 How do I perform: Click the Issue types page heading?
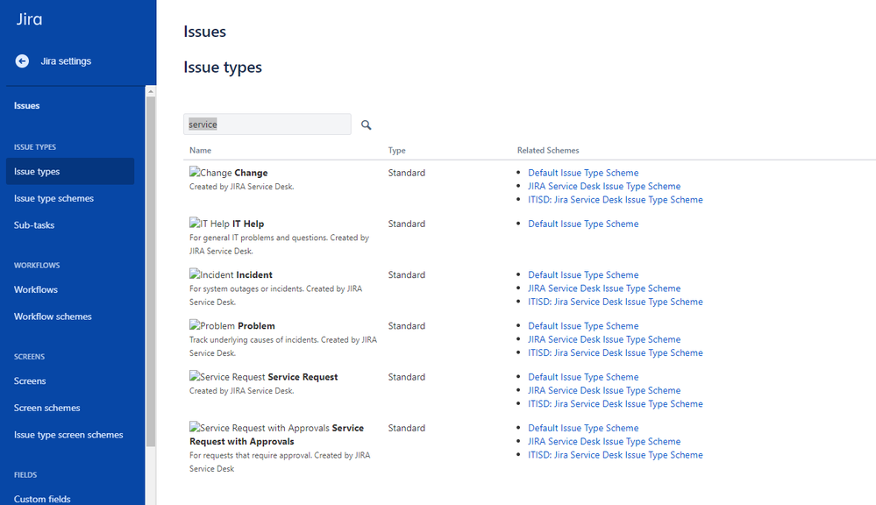(x=223, y=68)
